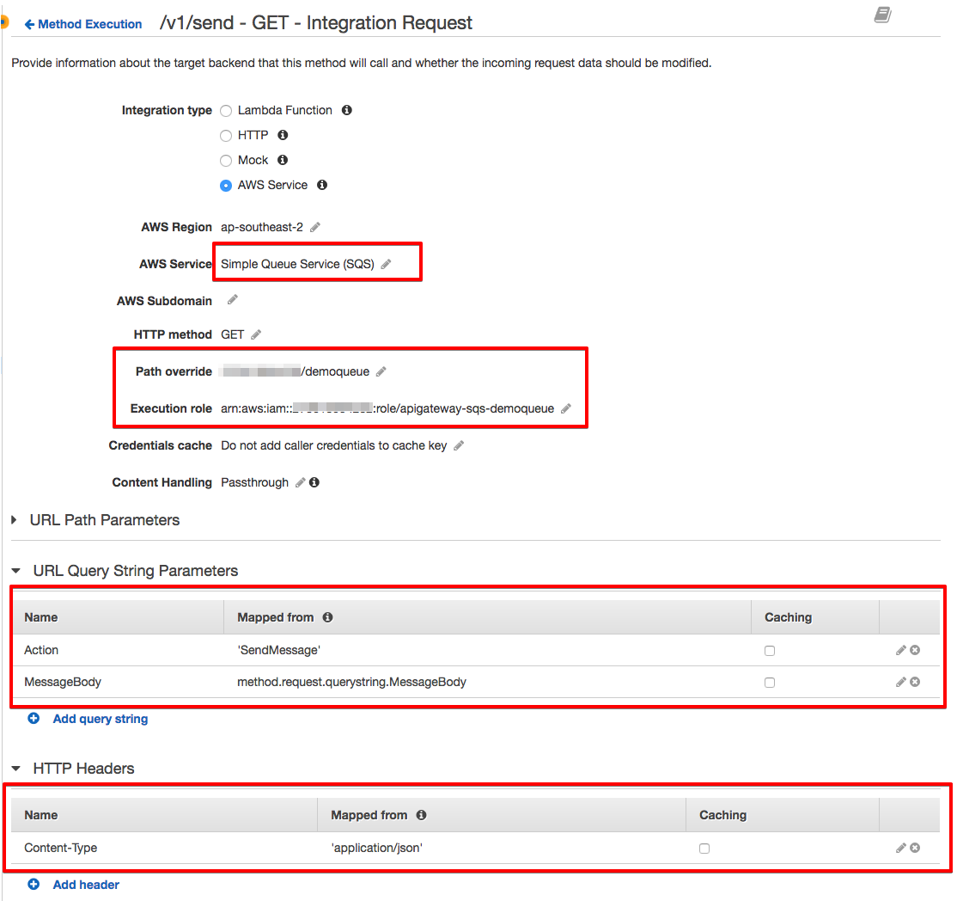Collapse the HTTP Headers section
Screen dimensions: 957x901
[x=15, y=769]
